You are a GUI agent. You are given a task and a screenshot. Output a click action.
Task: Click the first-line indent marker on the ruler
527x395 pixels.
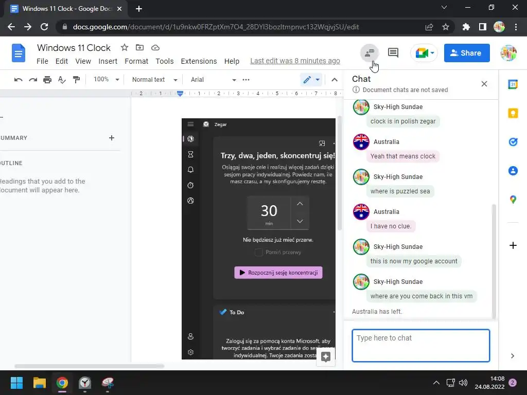[x=180, y=92]
